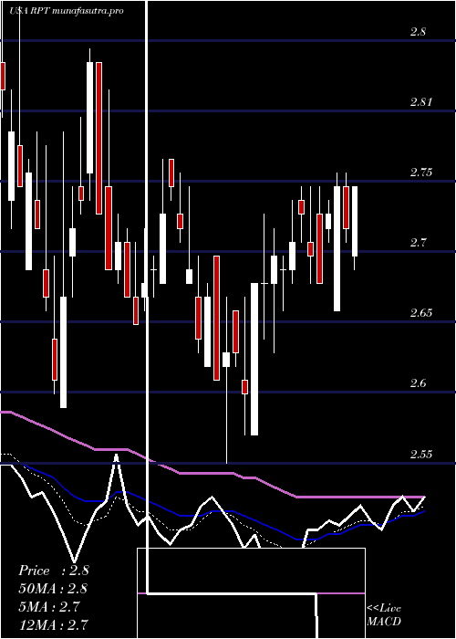This screenshot has height=639, width=456.
Task: Click the 2.55 price axis label
Action: click(421, 455)
